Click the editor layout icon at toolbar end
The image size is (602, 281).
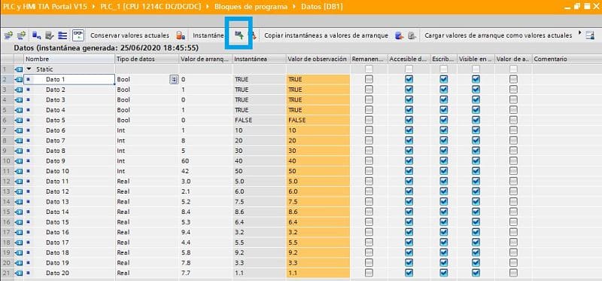click(590, 35)
